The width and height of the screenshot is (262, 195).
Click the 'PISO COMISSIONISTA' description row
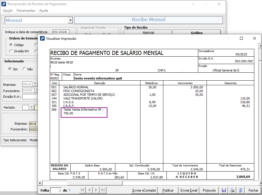[x=79, y=91]
